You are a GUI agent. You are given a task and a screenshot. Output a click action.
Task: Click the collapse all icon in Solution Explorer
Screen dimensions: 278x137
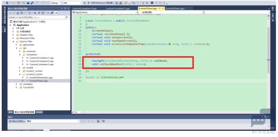pos(39,13)
